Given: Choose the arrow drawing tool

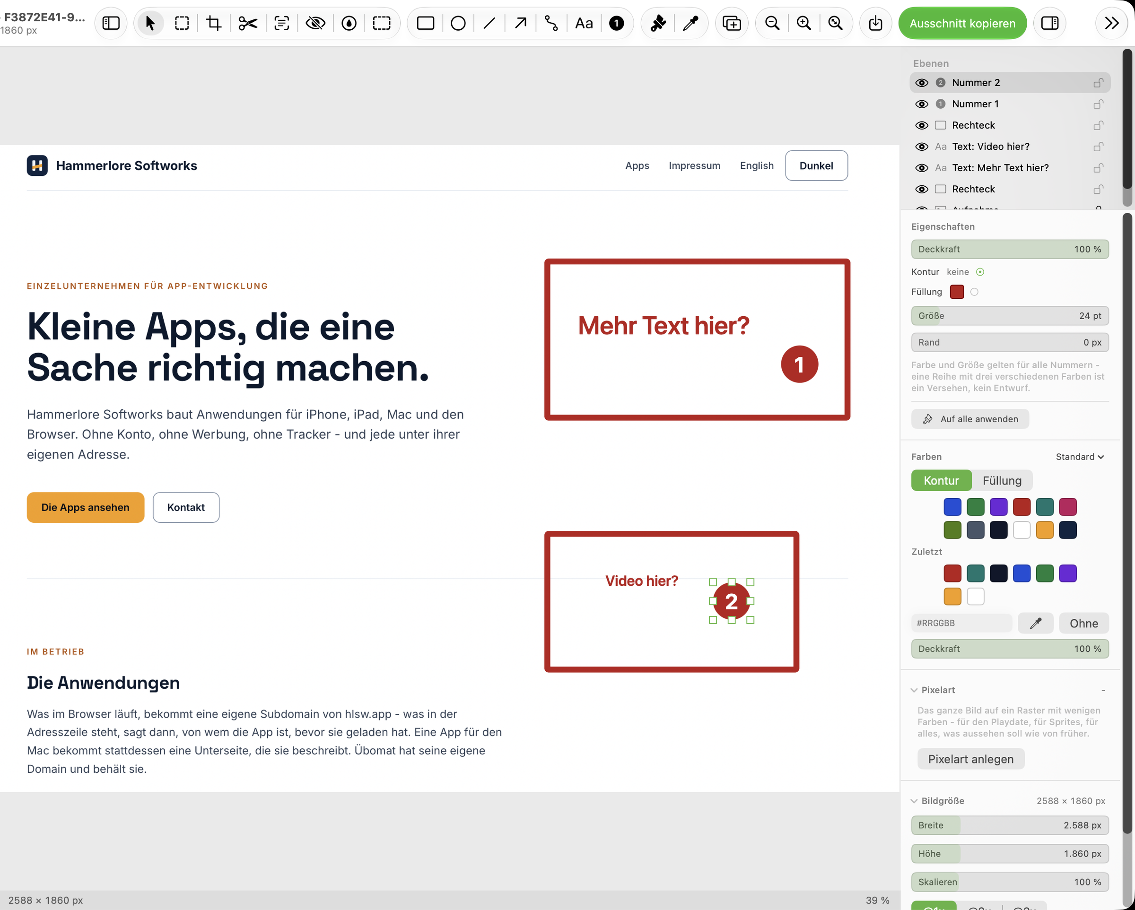Looking at the screenshot, I should (520, 23).
